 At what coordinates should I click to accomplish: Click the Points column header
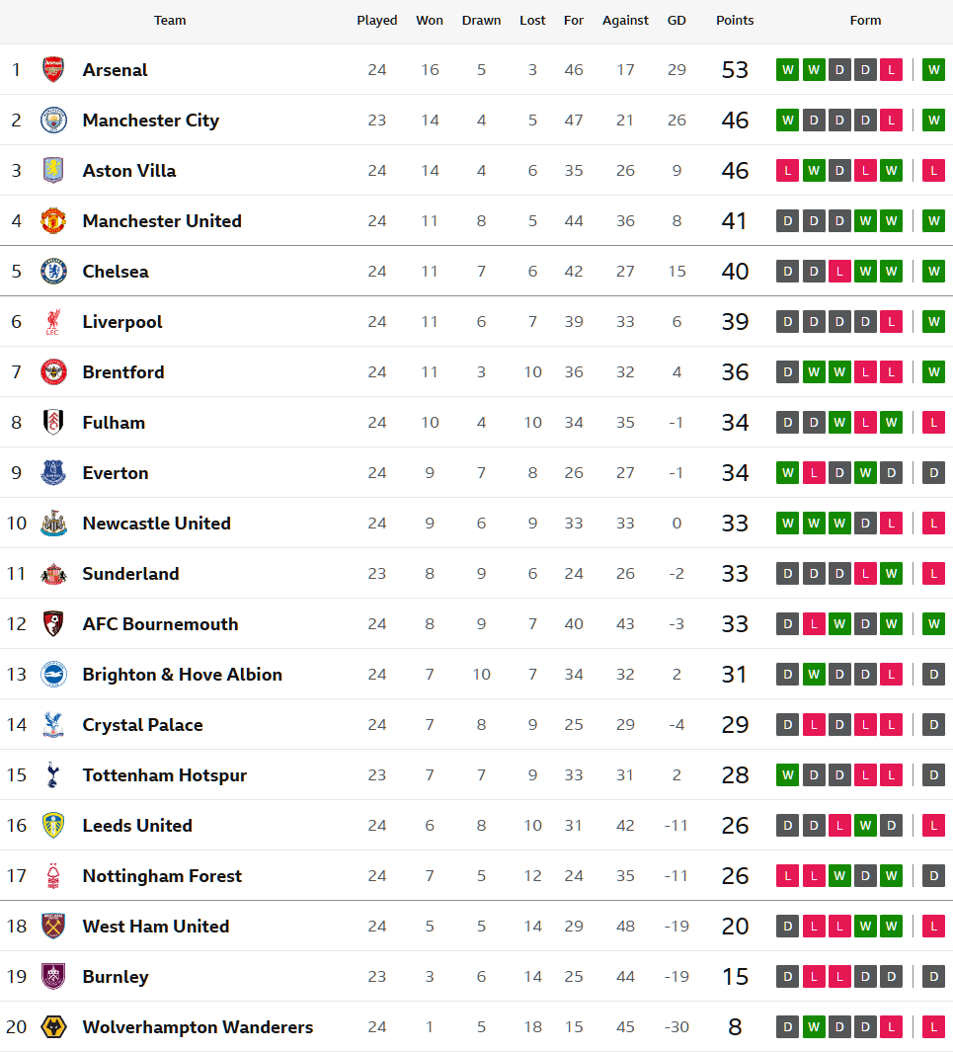(735, 21)
